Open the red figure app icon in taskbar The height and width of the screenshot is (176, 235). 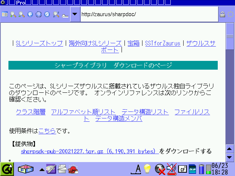coord(73,169)
